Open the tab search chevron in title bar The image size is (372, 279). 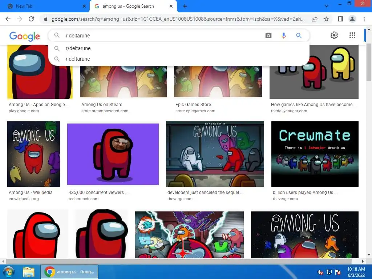coord(327,6)
